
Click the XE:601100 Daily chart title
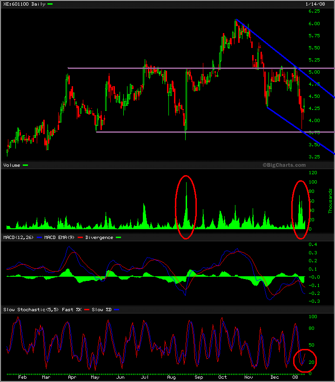tap(24, 4)
